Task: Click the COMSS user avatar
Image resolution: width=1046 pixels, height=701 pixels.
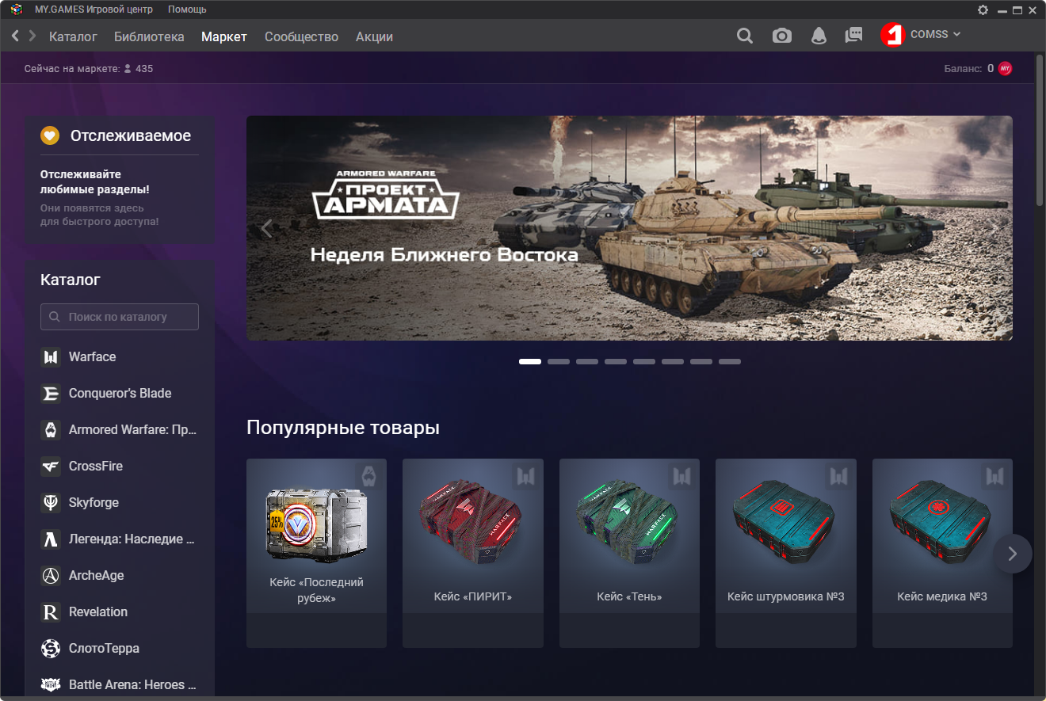Action: click(892, 35)
